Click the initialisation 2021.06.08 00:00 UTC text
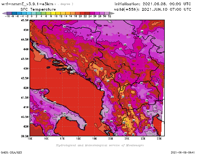 pyautogui.click(x=153, y=4)
